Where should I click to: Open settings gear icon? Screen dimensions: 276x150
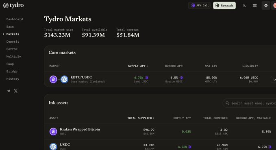pyautogui.click(x=266, y=5)
